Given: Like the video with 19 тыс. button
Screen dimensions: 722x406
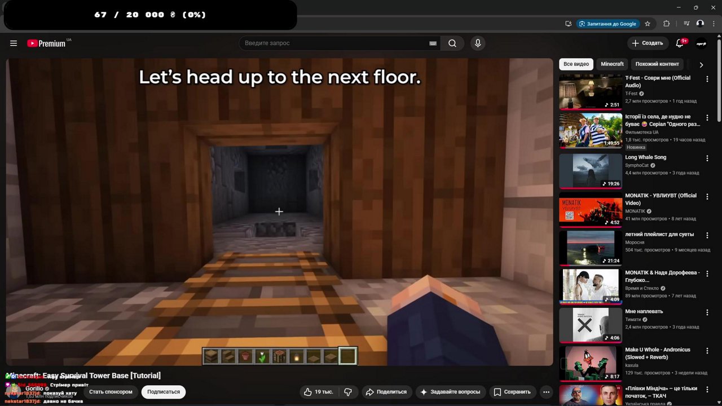Looking at the screenshot, I should pos(318,392).
